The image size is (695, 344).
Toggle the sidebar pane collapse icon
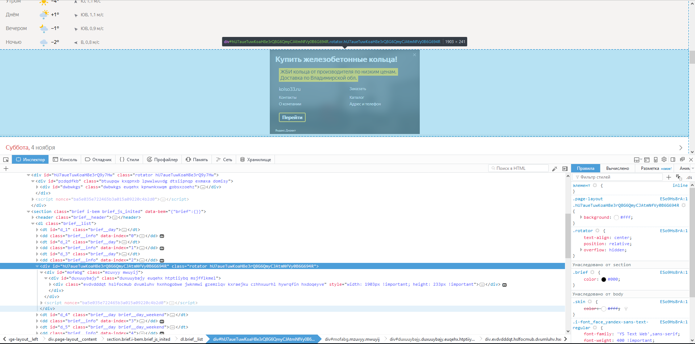(565, 168)
